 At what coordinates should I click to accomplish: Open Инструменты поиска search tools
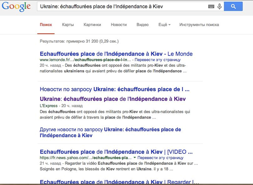click(199, 25)
